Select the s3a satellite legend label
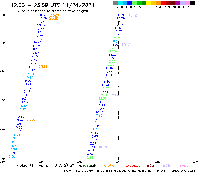 (150, 166)
